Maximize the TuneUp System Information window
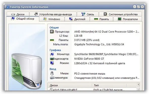Image resolution: width=149 pixels, height=94 pixels. click(138, 7)
